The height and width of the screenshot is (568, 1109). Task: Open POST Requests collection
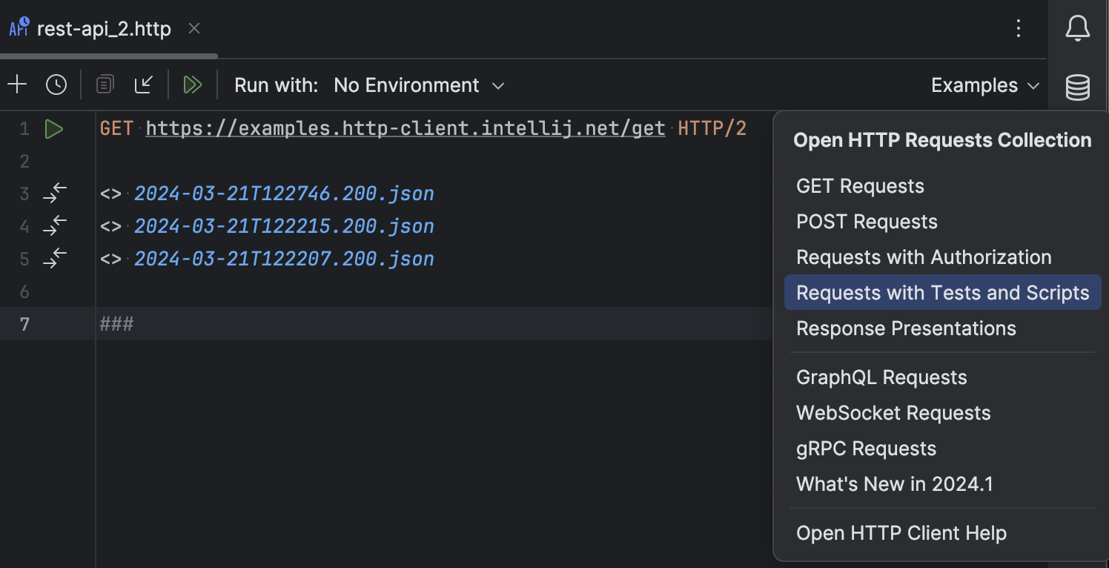point(866,221)
